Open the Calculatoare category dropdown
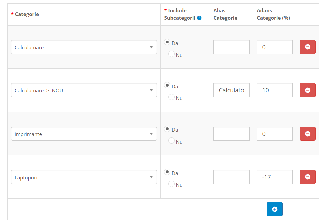Viewport: 322px width, 224px height. [84, 47]
